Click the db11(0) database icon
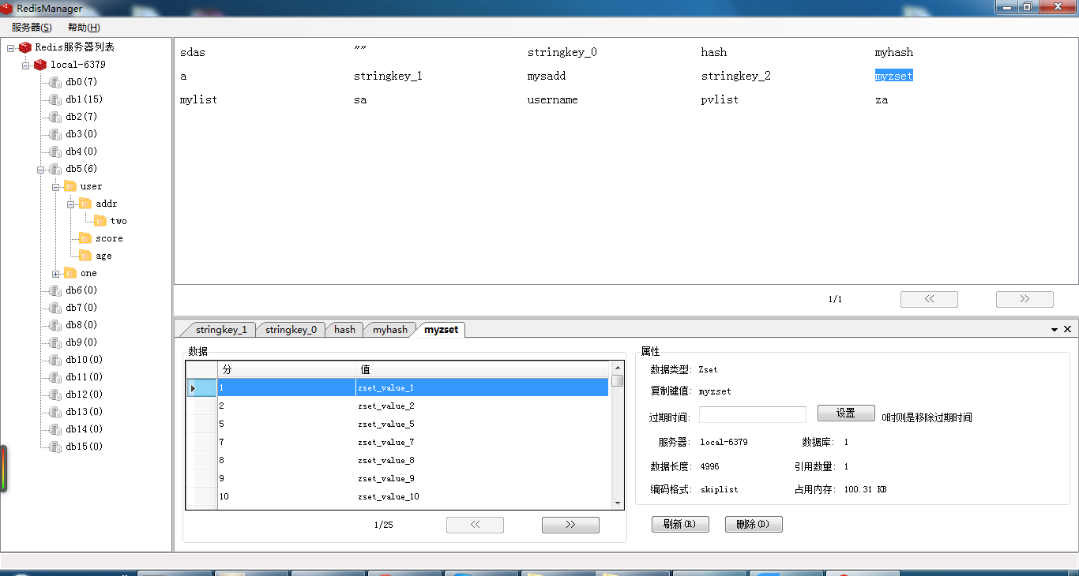 55,377
